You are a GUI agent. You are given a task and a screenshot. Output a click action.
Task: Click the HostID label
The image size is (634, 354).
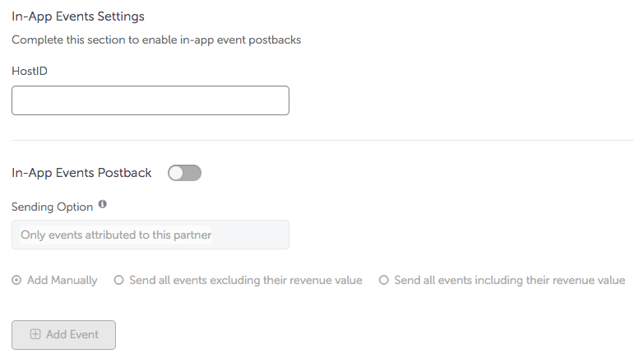pos(30,71)
